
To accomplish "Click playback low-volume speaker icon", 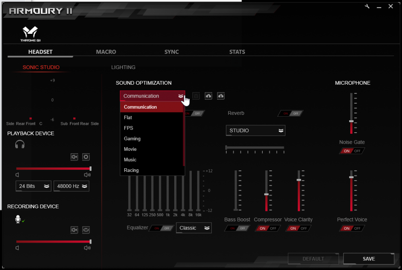I will click(17, 175).
